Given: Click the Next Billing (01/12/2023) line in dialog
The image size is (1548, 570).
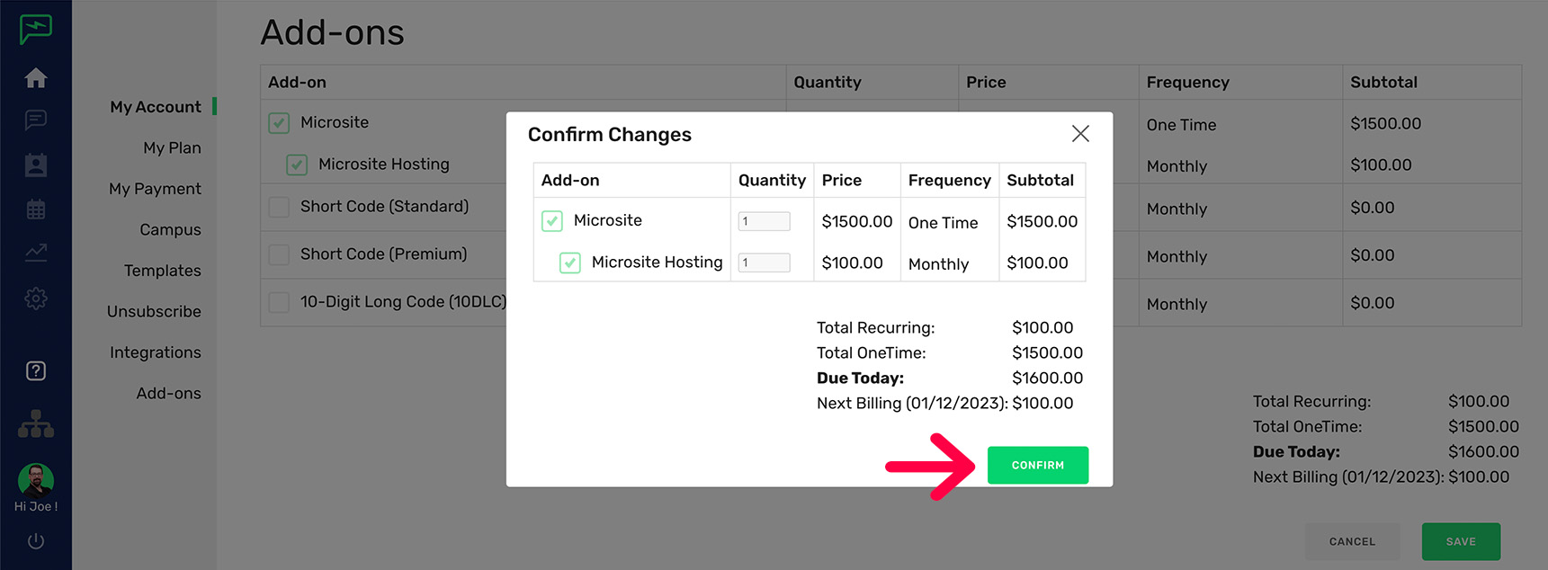Looking at the screenshot, I should click(x=945, y=403).
